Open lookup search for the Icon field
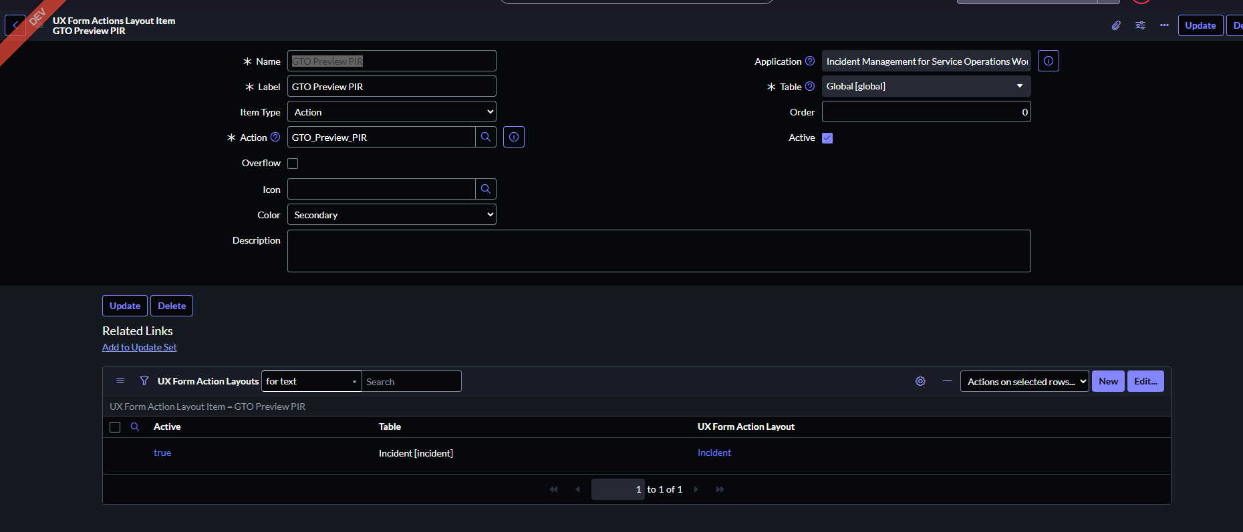This screenshot has width=1243, height=532. tap(486, 189)
